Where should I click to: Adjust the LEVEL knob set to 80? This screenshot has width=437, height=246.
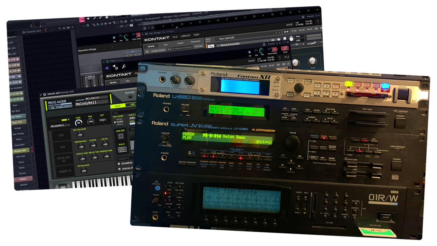click(x=79, y=122)
